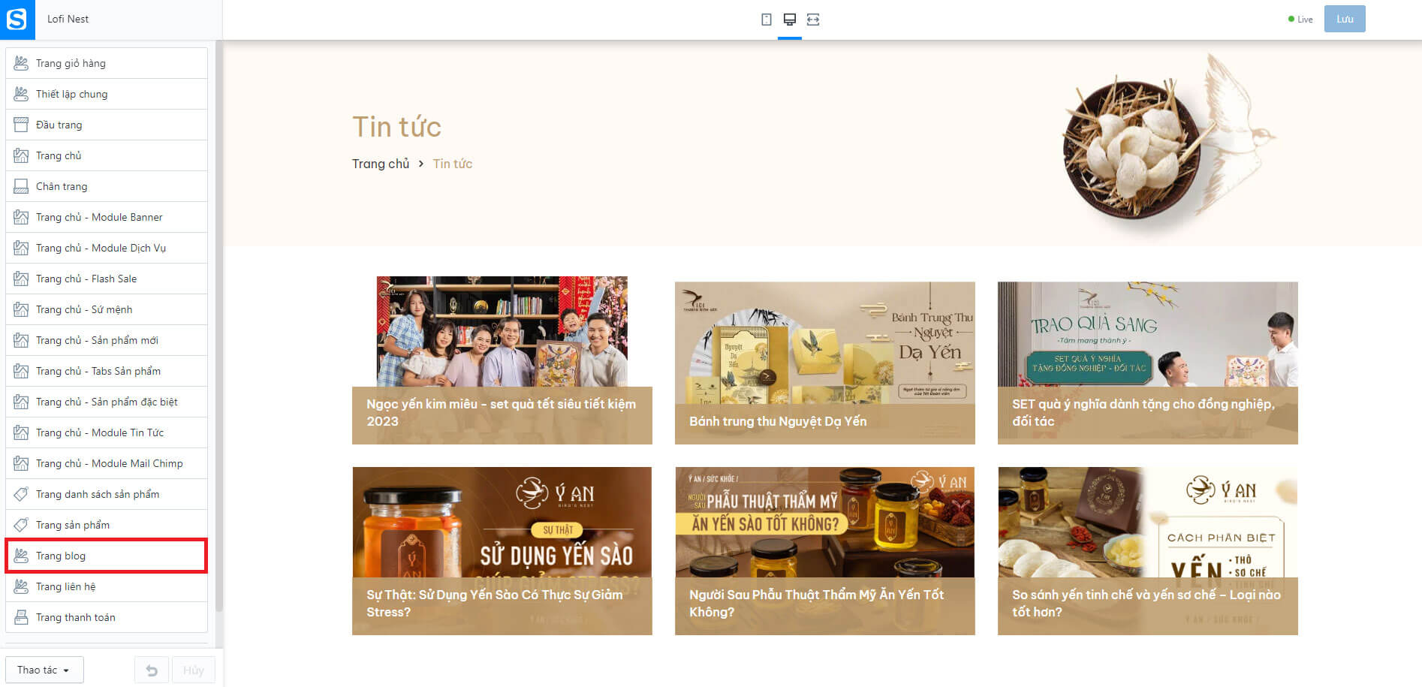Click the Thiết lập chung row icon
Image resolution: width=1422 pixels, height=687 pixels.
tap(21, 94)
